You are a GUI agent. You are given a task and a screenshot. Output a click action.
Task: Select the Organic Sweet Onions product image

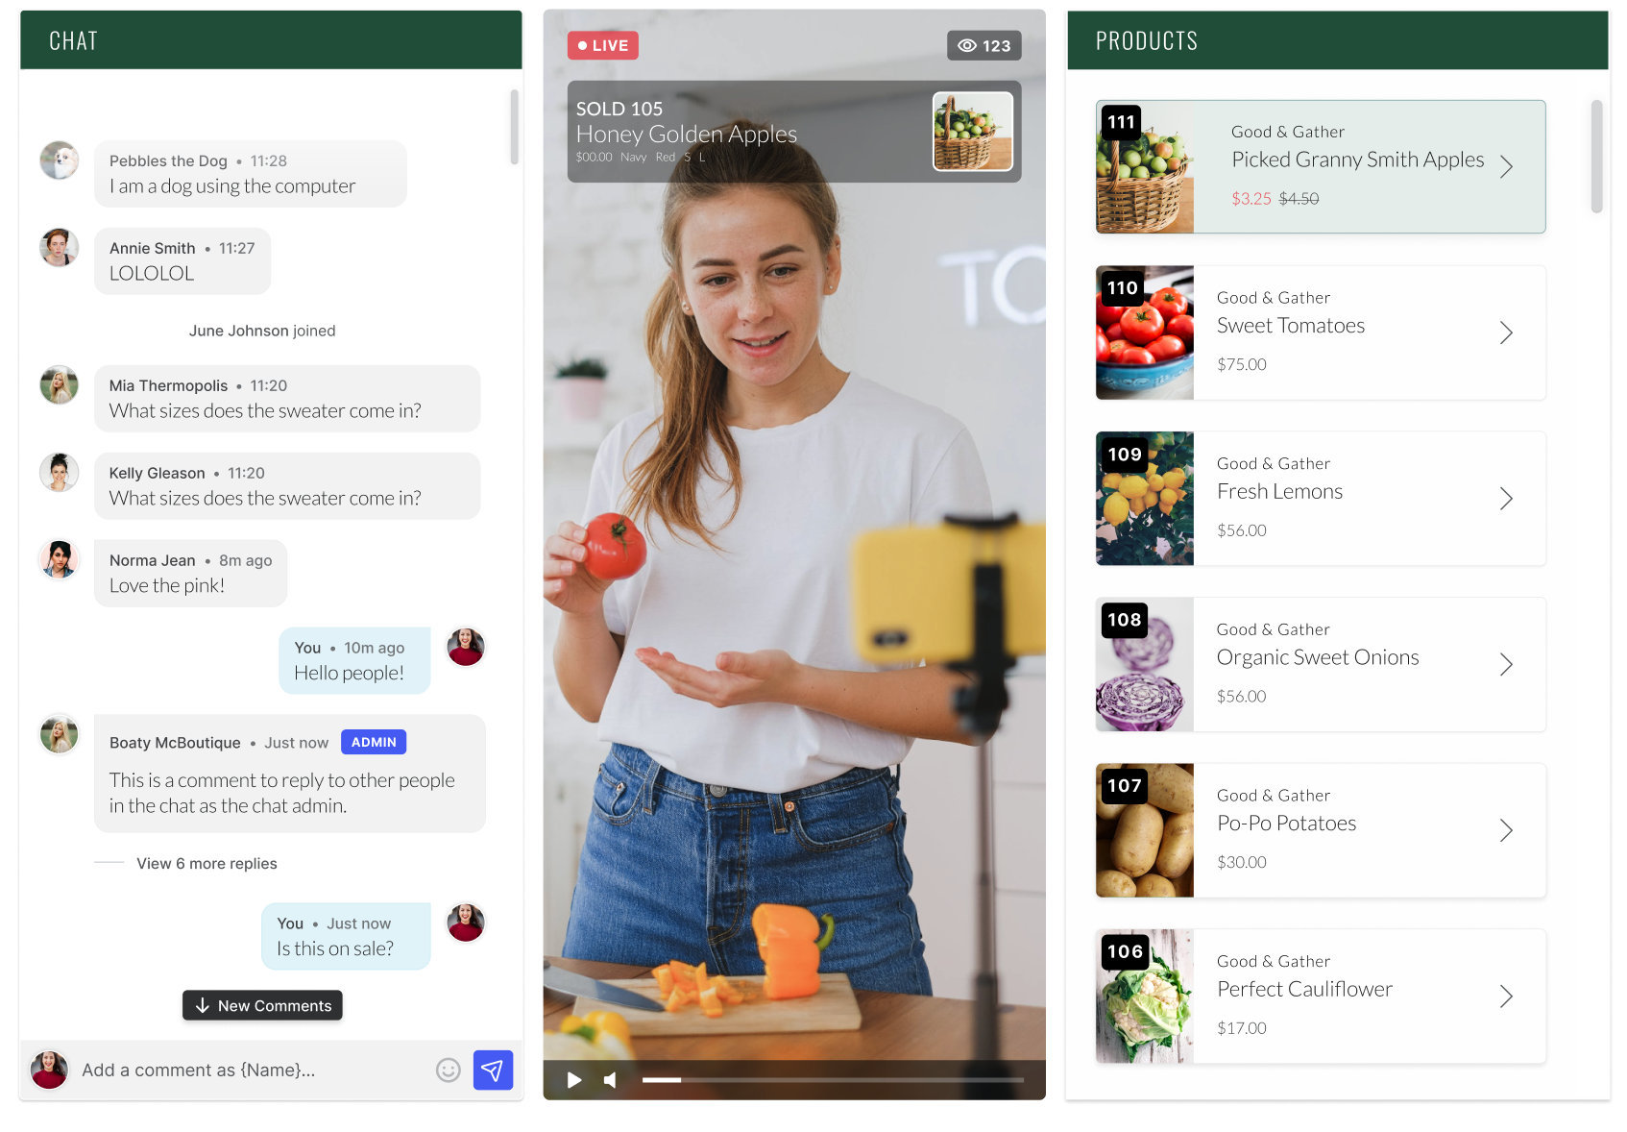pos(1145,664)
